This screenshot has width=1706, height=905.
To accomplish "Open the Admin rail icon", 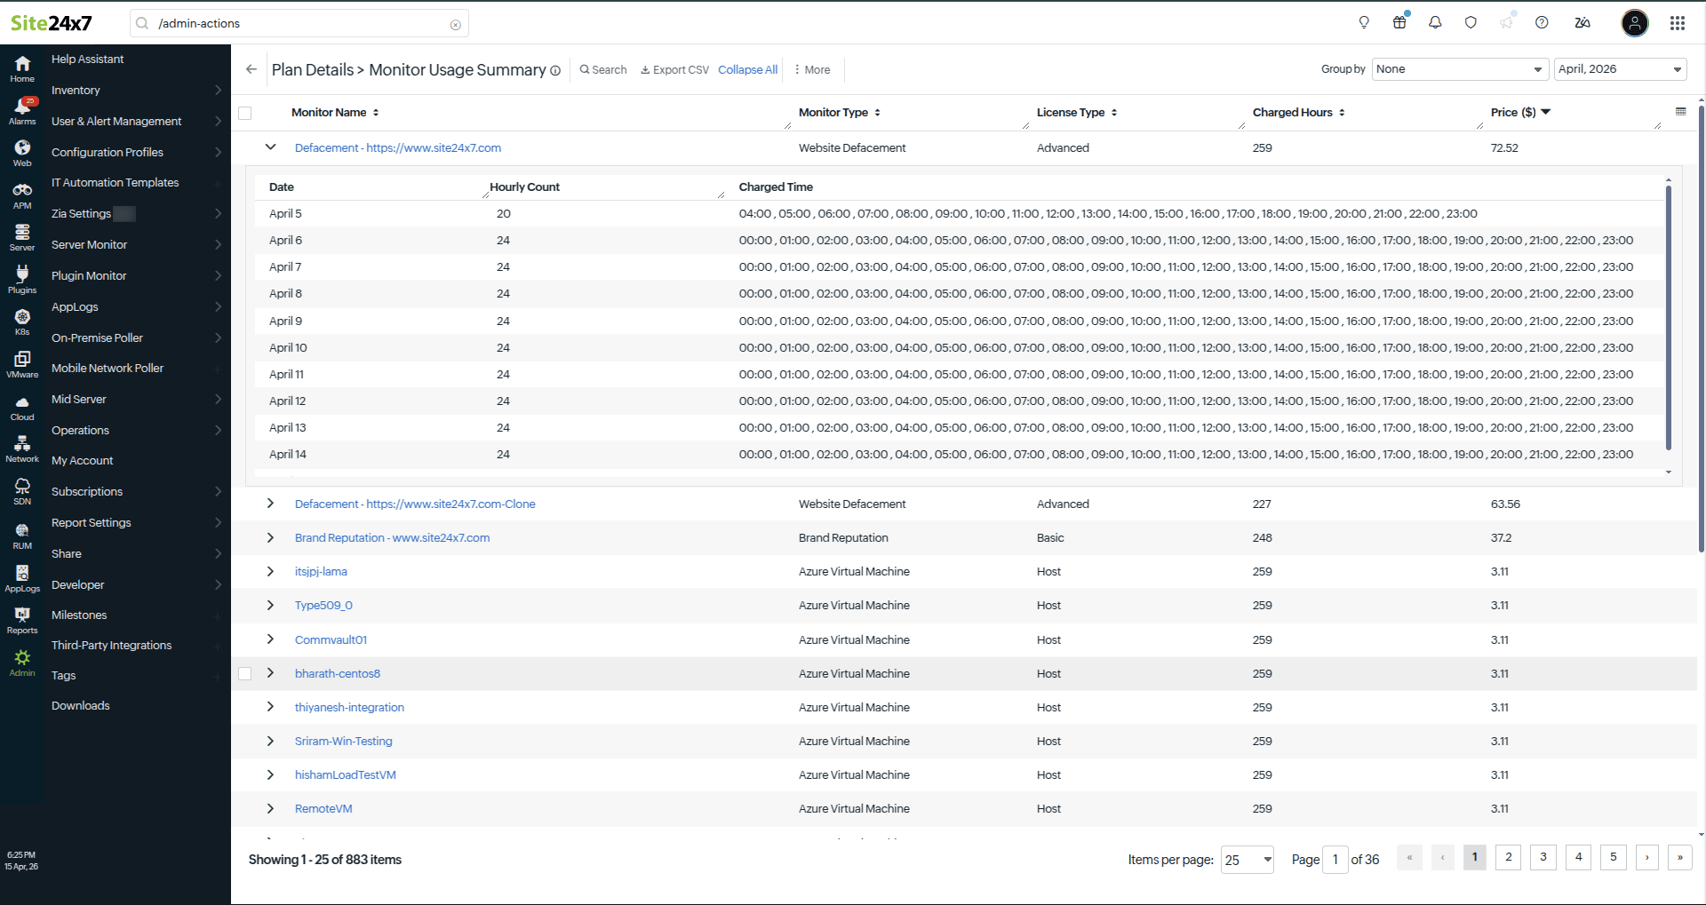I will tap(22, 663).
